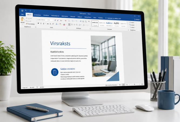Switch to web layout view
This screenshot has width=180, height=122.
[x=127, y=85]
